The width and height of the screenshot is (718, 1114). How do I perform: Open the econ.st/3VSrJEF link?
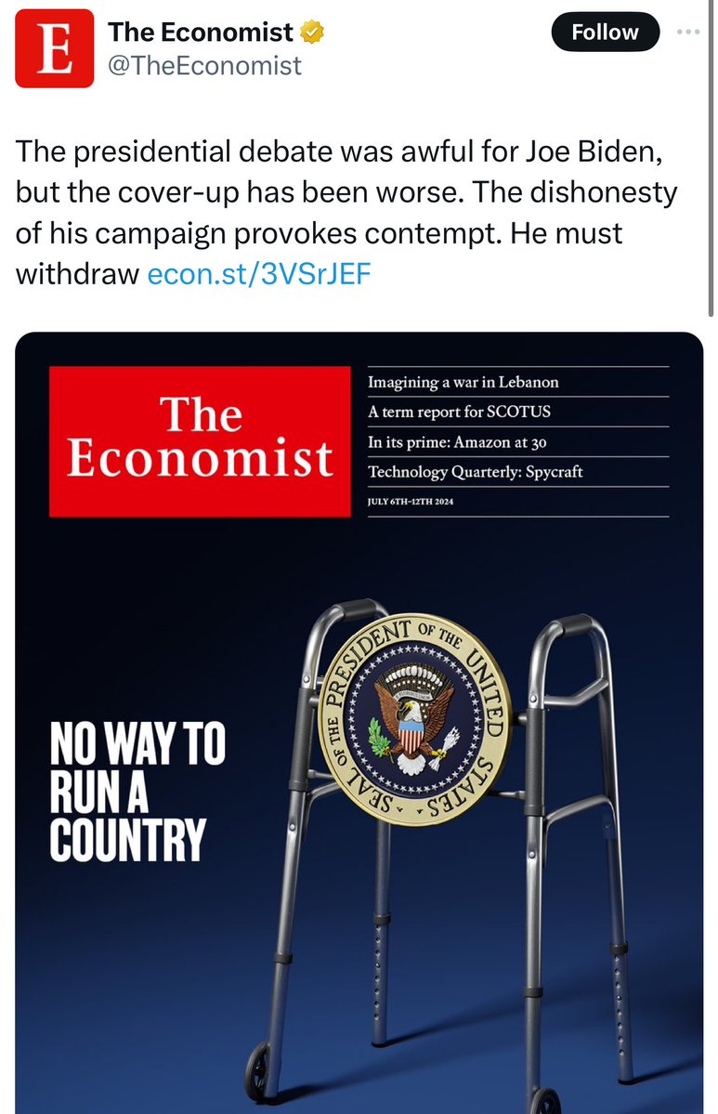[259, 275]
